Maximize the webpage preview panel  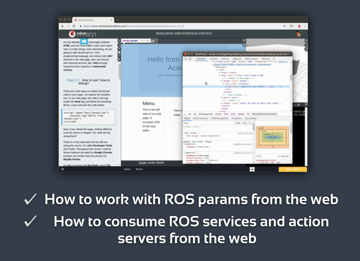tap(244, 41)
